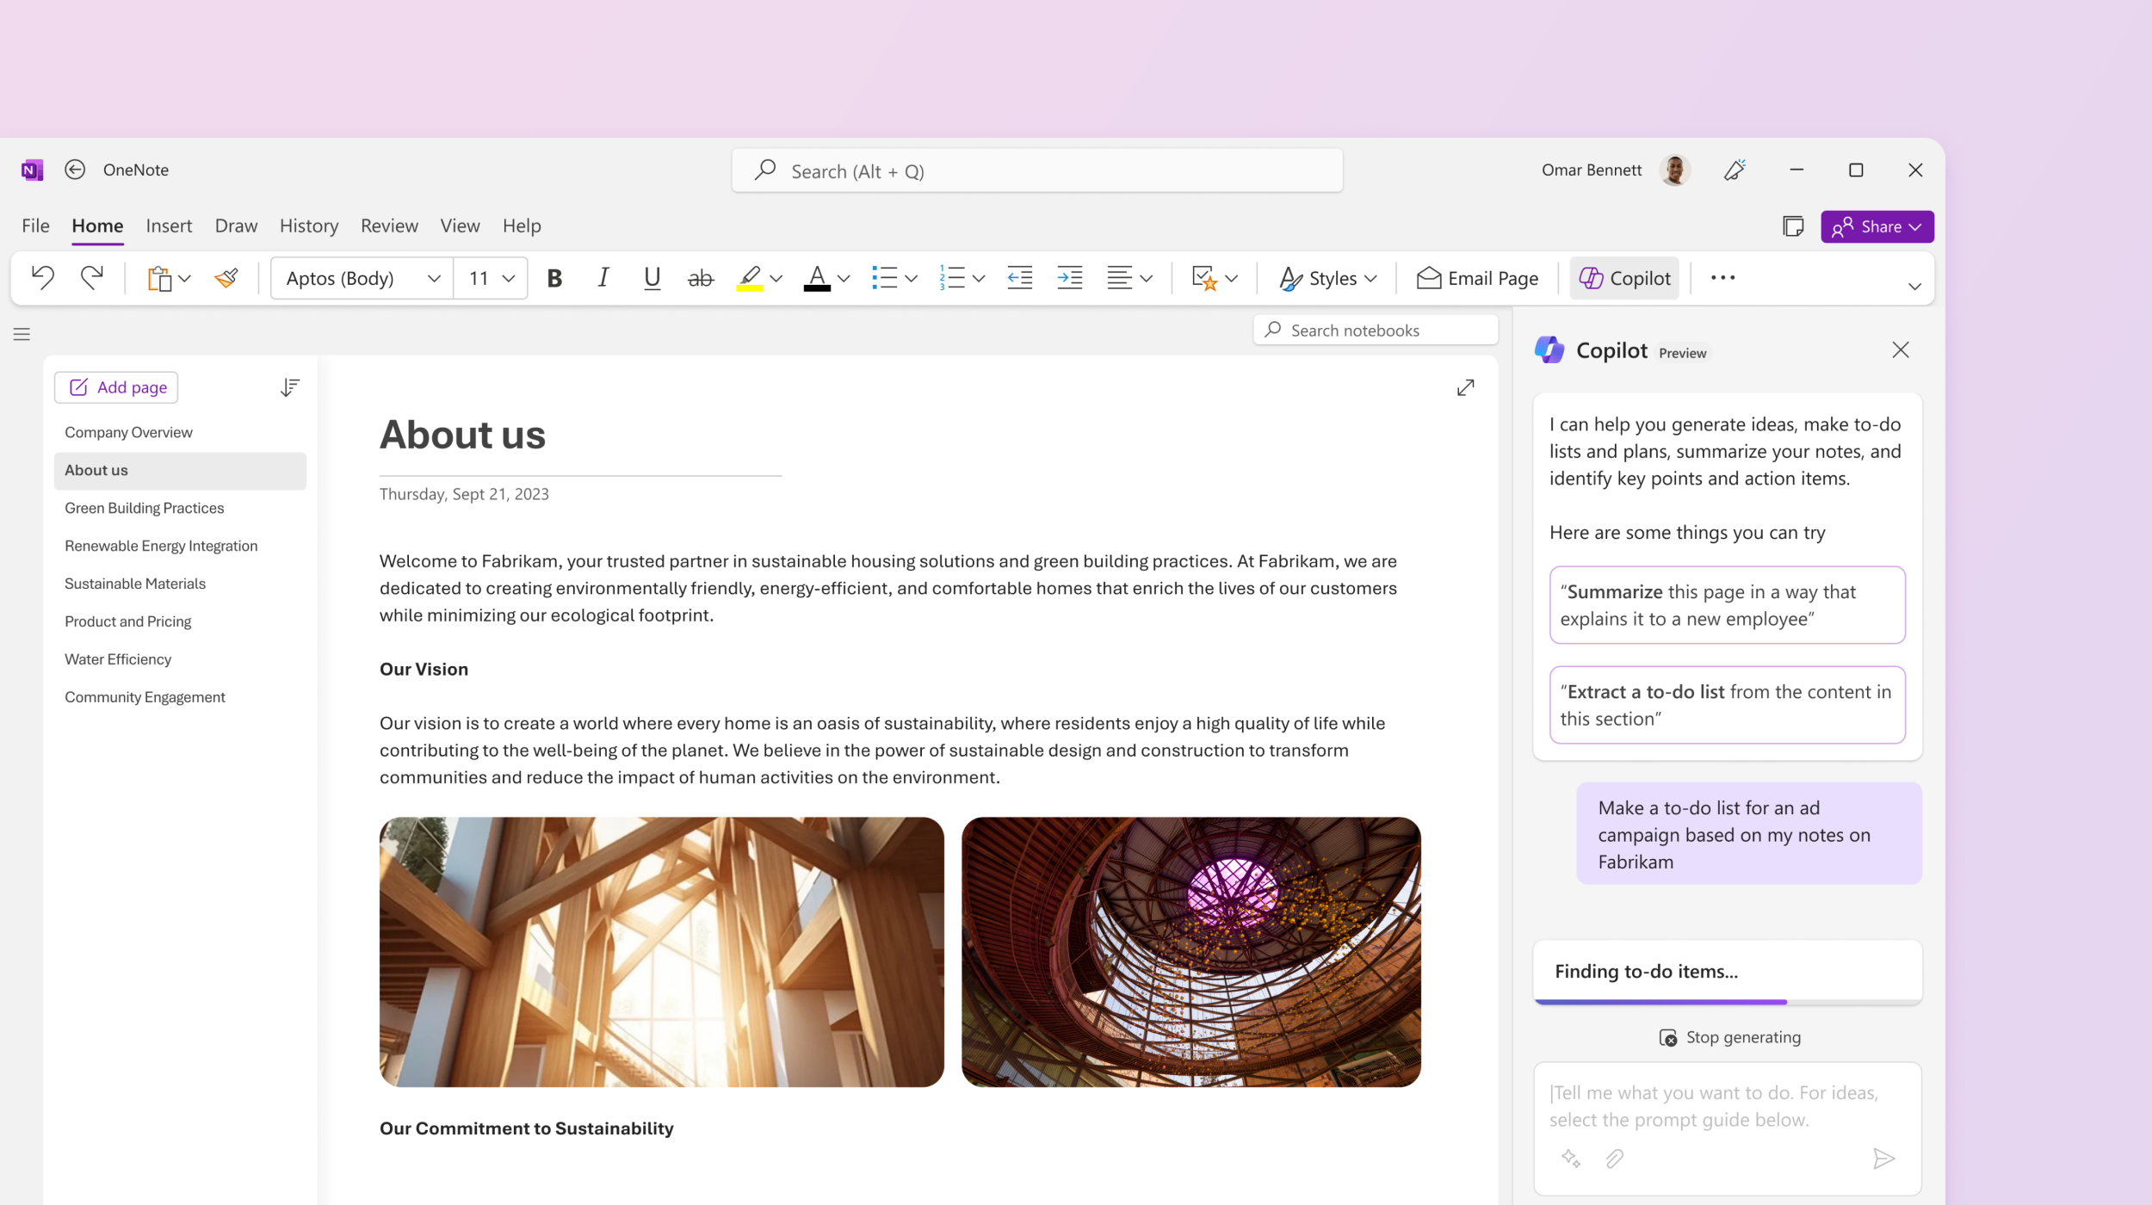Click the Font Color icon
The height and width of the screenshot is (1205, 2152).
click(x=818, y=280)
